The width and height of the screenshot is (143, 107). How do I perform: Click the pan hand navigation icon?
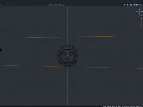click(142, 18)
